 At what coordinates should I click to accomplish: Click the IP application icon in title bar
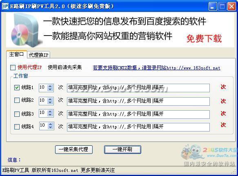pos(5,6)
